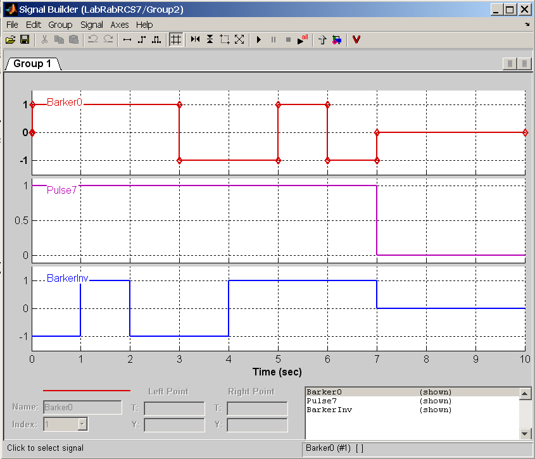Click the horizontal zoom toolbar icon

195,39
